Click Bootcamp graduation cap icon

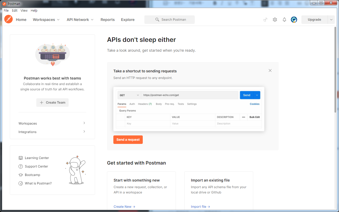(21, 175)
